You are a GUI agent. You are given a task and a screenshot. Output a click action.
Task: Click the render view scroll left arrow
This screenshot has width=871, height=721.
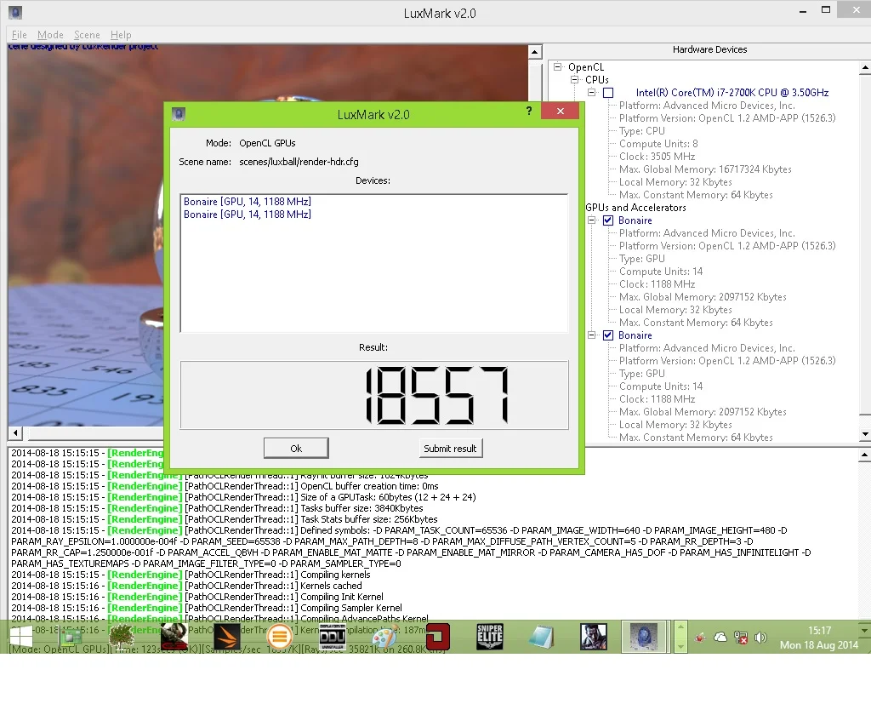click(x=15, y=432)
